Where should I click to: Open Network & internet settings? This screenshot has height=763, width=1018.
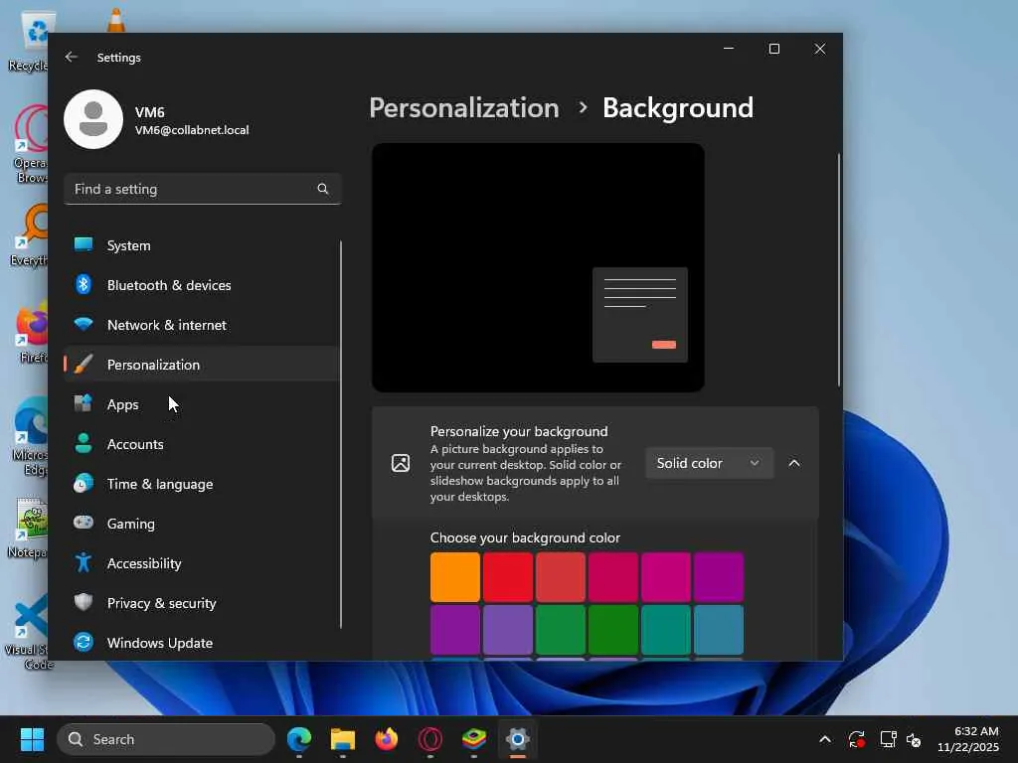coord(166,325)
